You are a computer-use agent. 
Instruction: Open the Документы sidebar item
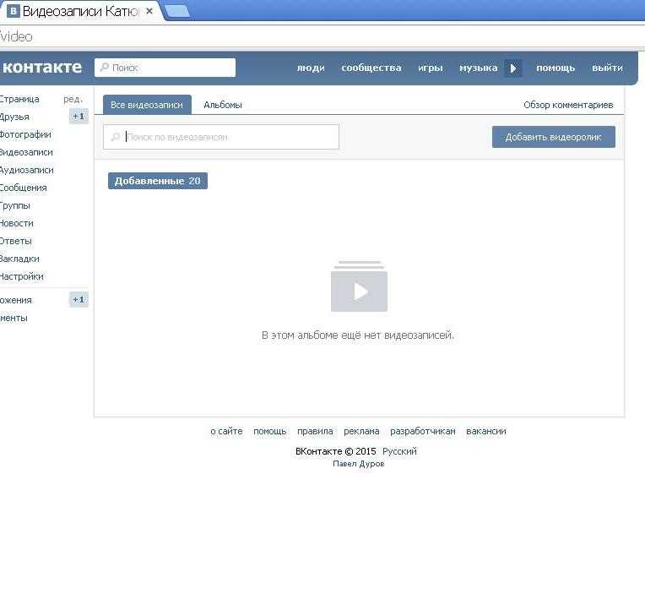(x=14, y=318)
